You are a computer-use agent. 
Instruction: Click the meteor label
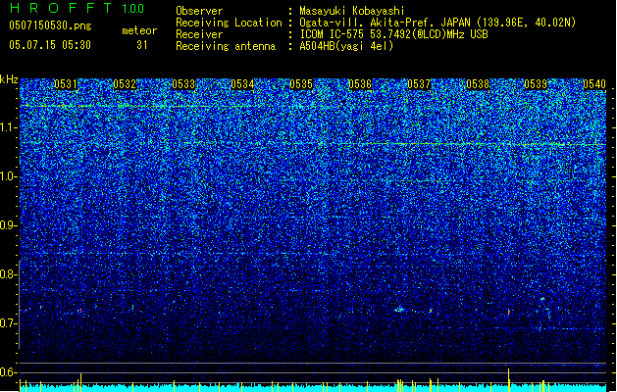[139, 30]
